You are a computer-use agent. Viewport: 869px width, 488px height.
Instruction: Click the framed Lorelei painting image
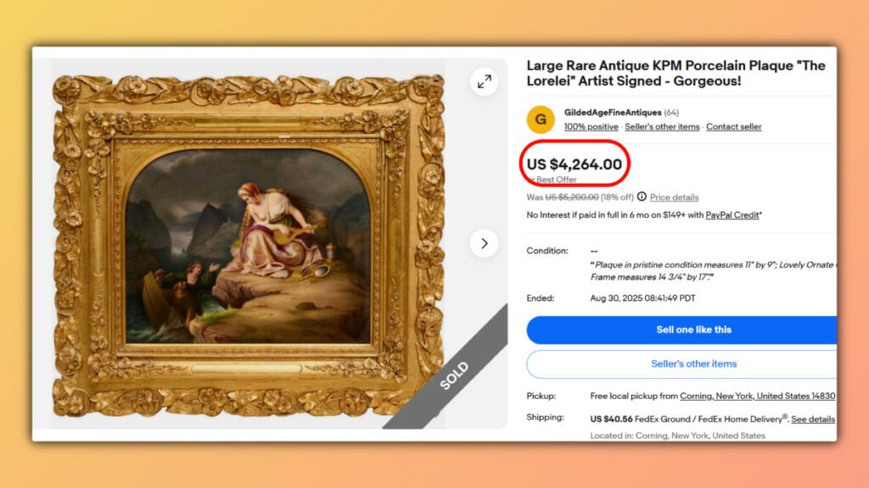248,247
